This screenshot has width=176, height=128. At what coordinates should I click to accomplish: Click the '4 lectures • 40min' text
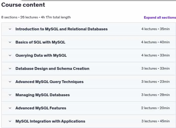[156, 42]
